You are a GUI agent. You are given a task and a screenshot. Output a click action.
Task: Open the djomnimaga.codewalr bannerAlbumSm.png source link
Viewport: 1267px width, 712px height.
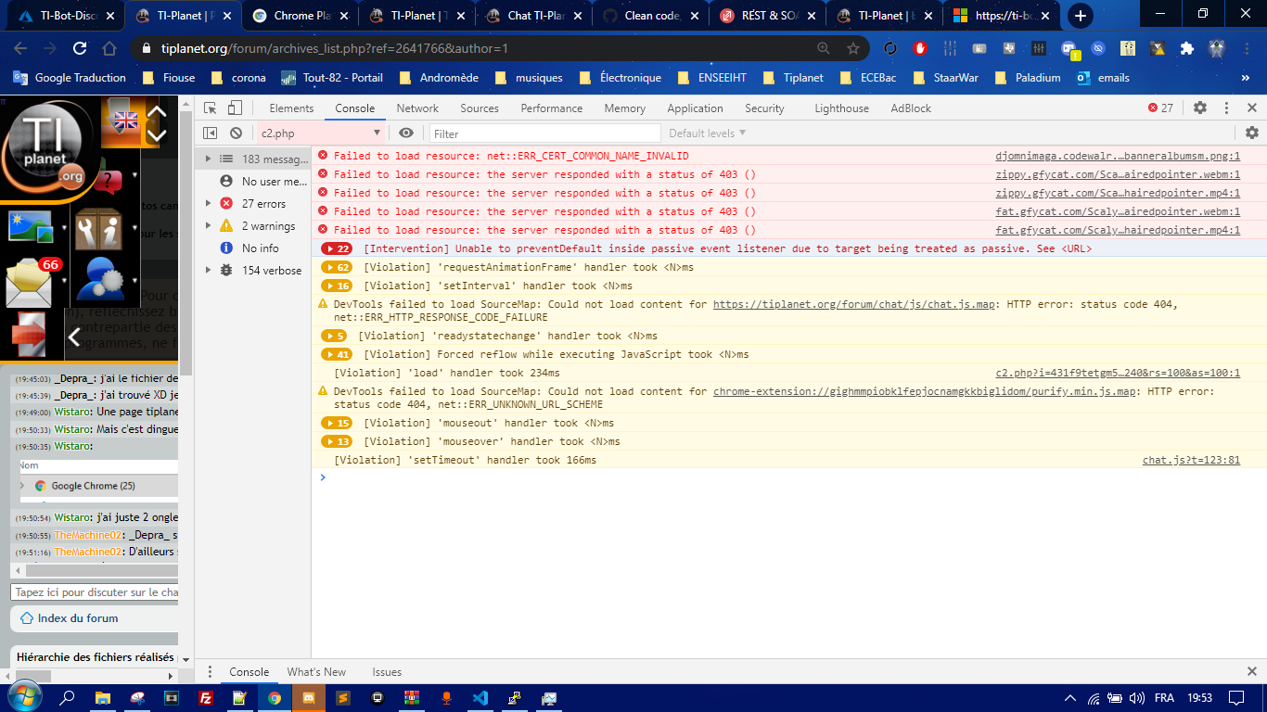[x=1118, y=156]
